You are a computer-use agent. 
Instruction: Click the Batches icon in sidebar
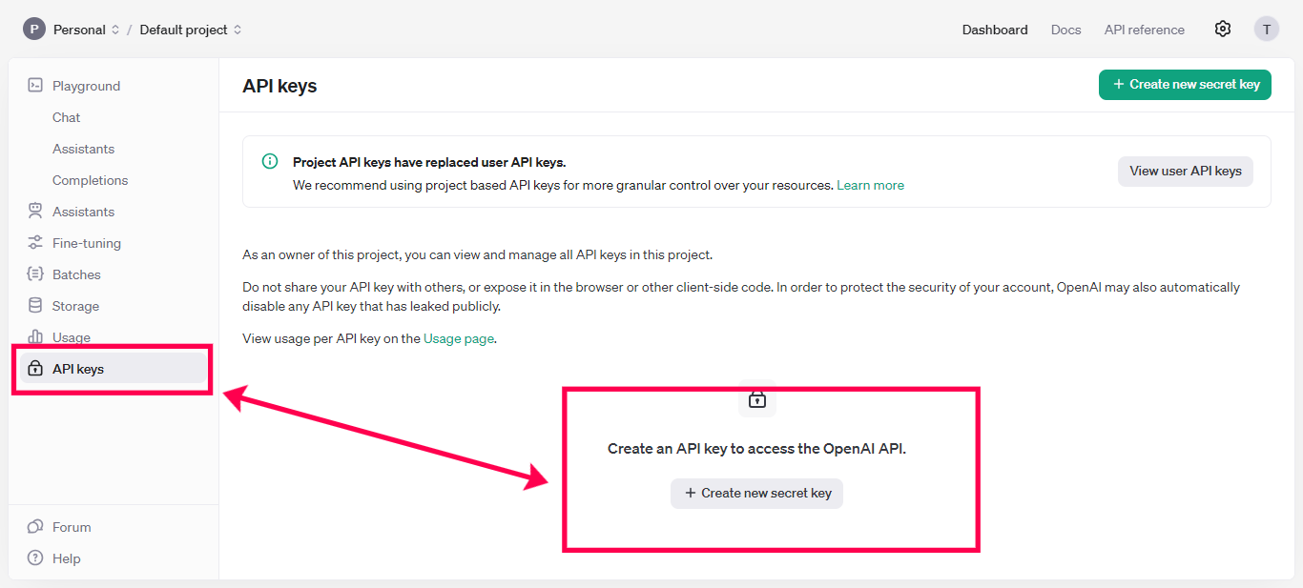pyautogui.click(x=35, y=274)
